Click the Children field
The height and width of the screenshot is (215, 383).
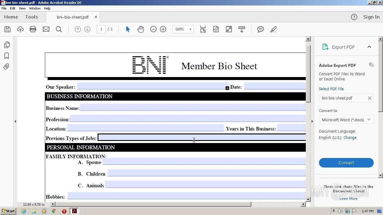[207, 173]
